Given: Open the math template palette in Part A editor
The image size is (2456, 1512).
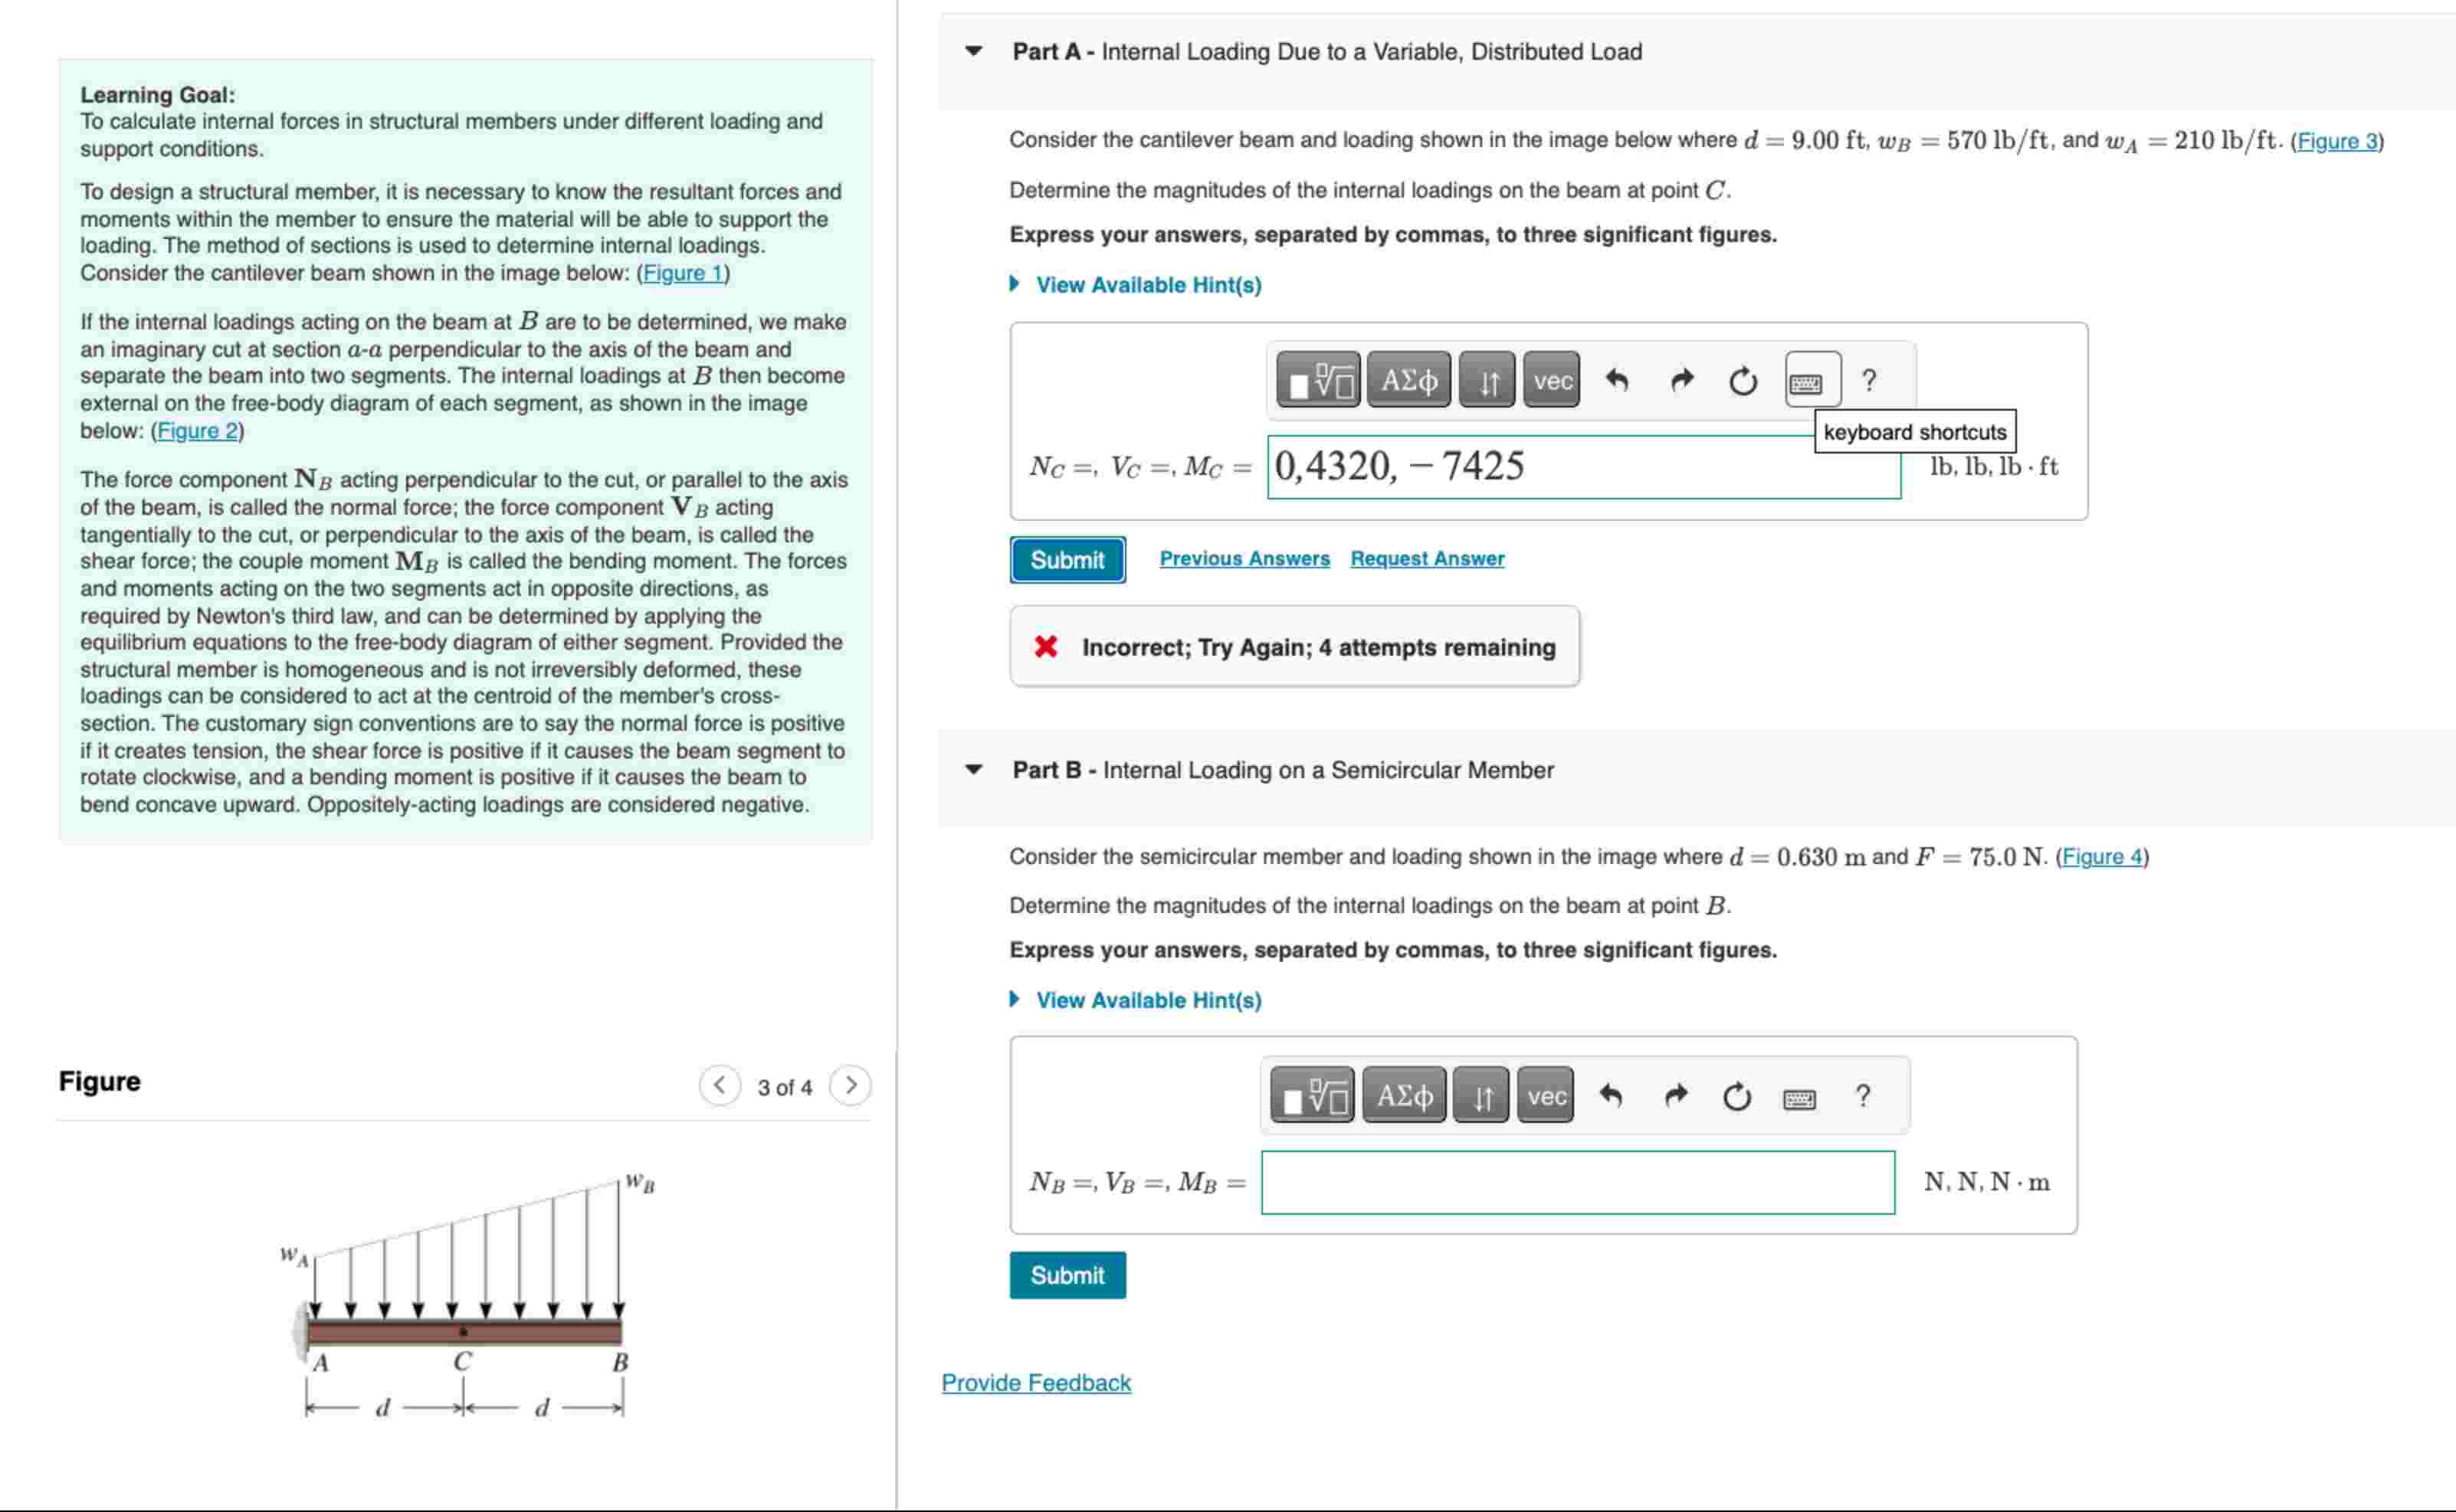Looking at the screenshot, I should [x=1317, y=380].
